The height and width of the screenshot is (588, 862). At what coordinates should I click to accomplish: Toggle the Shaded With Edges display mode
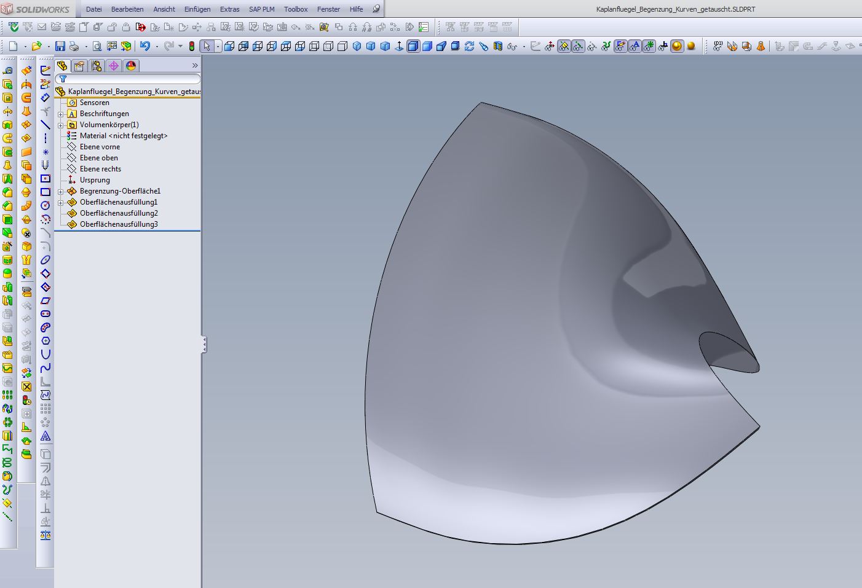[413, 46]
